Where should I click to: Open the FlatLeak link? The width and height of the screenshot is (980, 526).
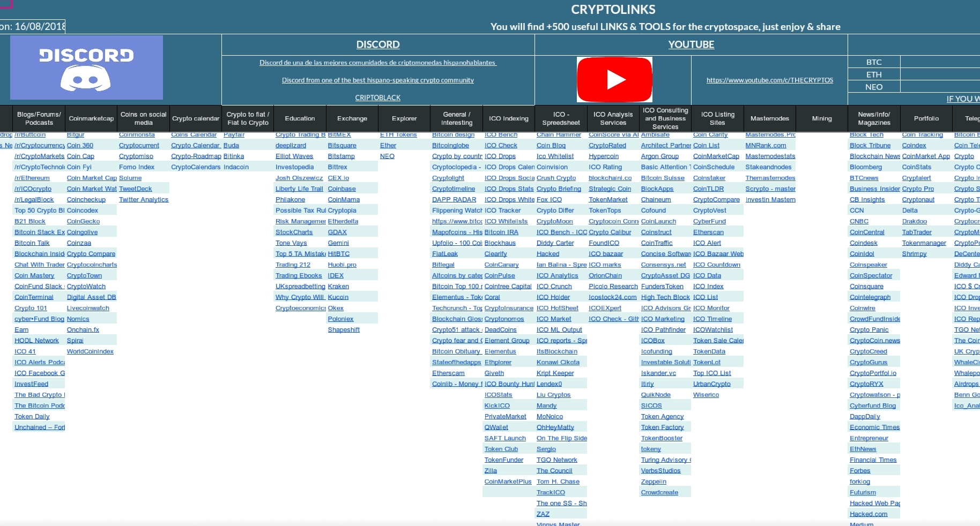pos(445,254)
